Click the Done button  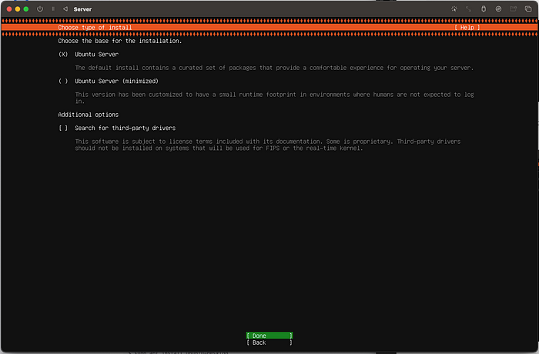click(269, 336)
